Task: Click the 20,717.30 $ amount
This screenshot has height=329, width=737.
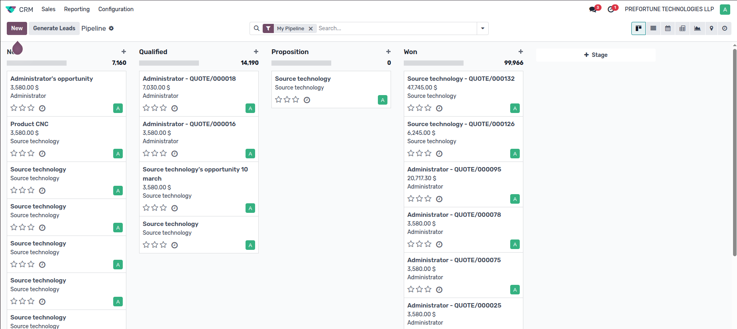Action: pyautogui.click(x=422, y=178)
